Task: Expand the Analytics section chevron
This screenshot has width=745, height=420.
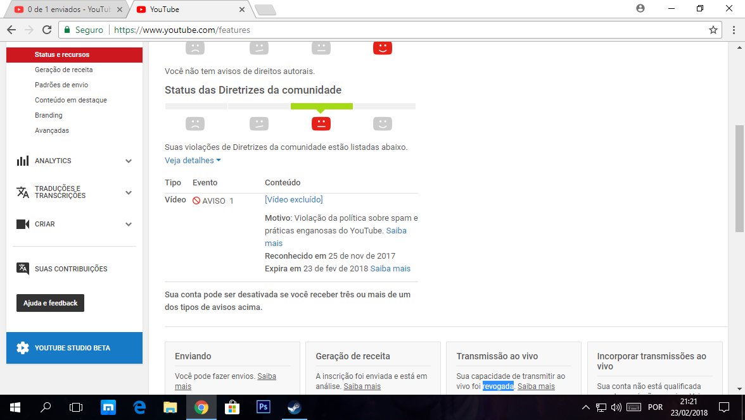Action: [x=129, y=161]
